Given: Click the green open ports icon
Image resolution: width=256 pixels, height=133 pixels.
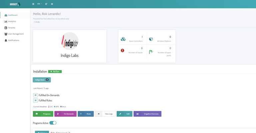Looking at the screenshot, I should tap(151, 52).
